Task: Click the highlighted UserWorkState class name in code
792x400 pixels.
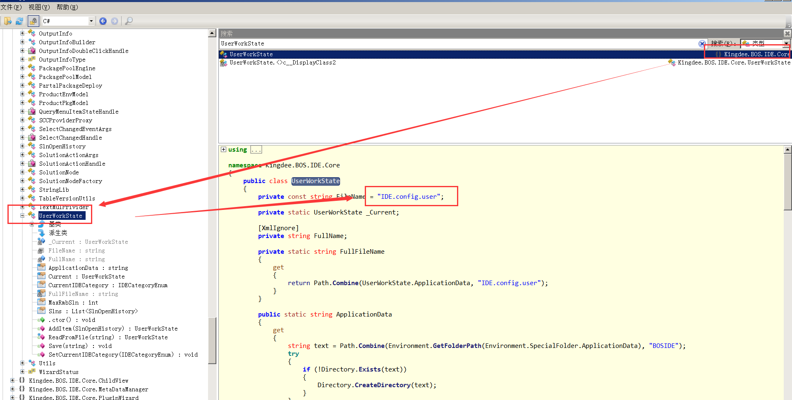Action: point(316,181)
